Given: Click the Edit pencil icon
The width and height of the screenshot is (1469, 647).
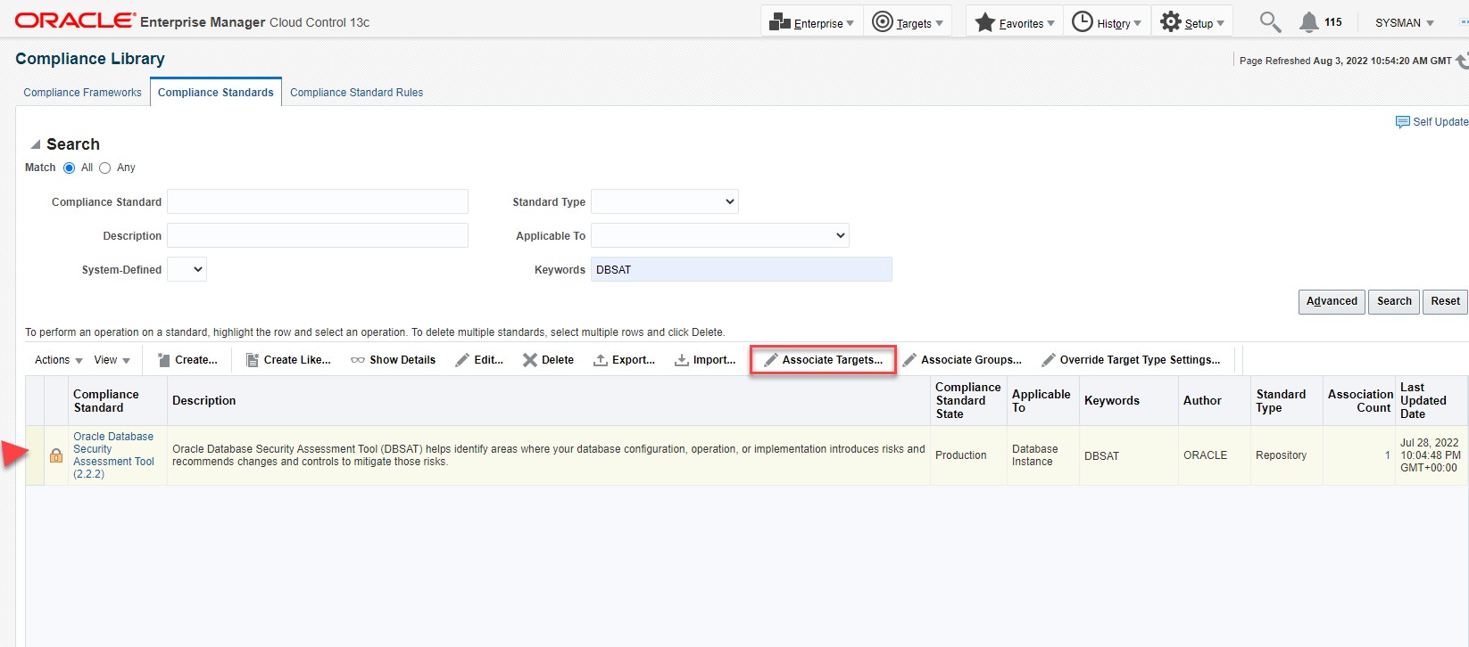Looking at the screenshot, I should (x=462, y=360).
